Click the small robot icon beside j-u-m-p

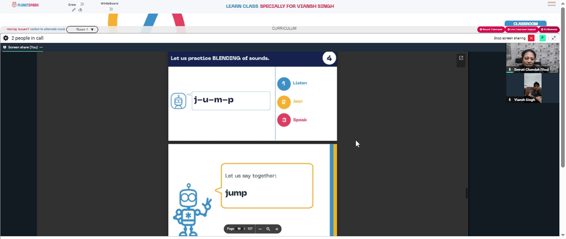tap(178, 101)
